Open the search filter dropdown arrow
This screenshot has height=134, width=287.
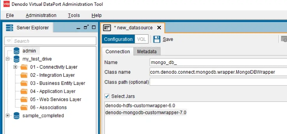[x=9, y=41]
